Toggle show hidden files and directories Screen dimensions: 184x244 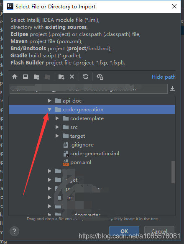(x=100, y=77)
